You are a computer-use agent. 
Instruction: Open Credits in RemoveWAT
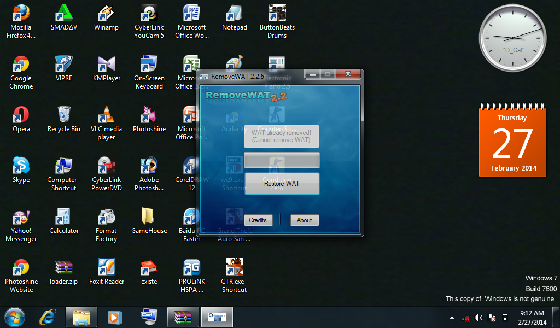point(258,220)
